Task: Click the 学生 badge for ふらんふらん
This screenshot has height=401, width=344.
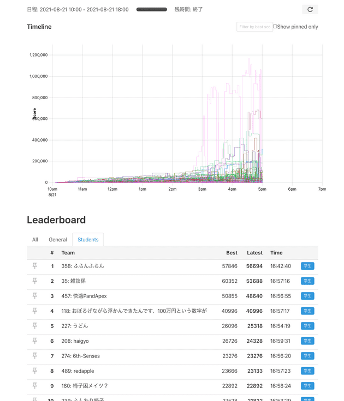Action: point(307,266)
